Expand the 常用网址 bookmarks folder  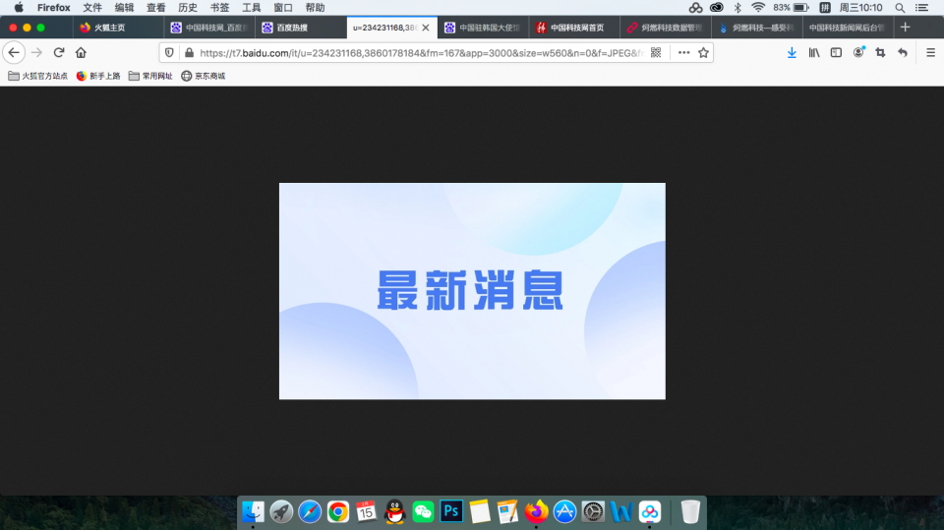click(x=149, y=76)
